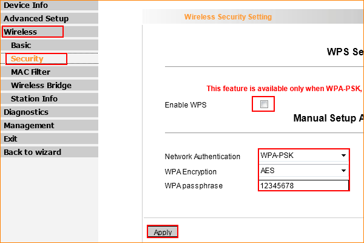Click the WPA Encryption dropdown arrow
364x243 pixels.
point(344,171)
